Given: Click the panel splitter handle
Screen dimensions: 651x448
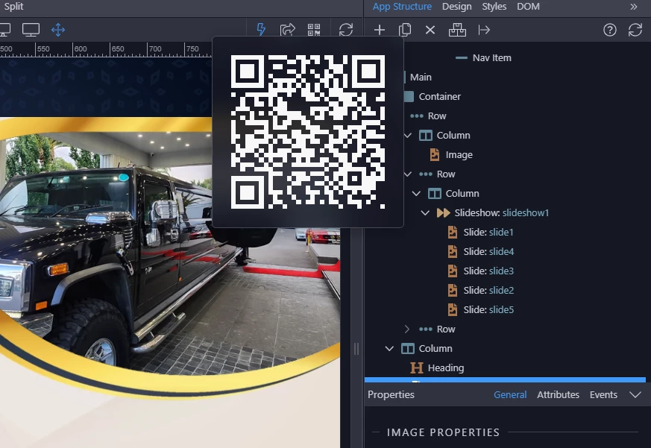Looking at the screenshot, I should (x=356, y=349).
